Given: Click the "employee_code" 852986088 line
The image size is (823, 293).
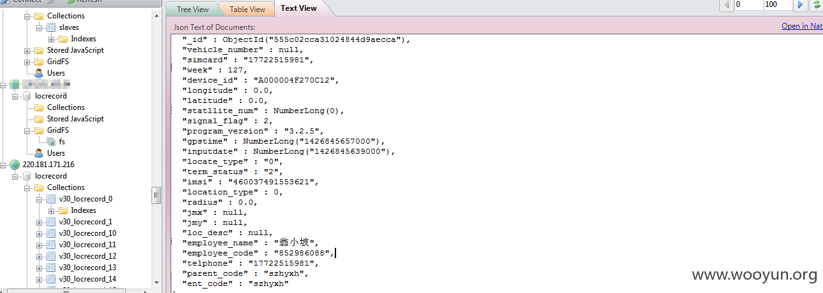Looking at the screenshot, I should pos(258,253).
